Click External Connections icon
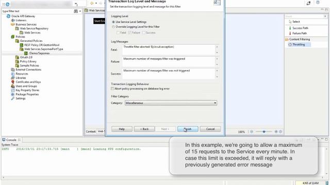 click(12, 70)
